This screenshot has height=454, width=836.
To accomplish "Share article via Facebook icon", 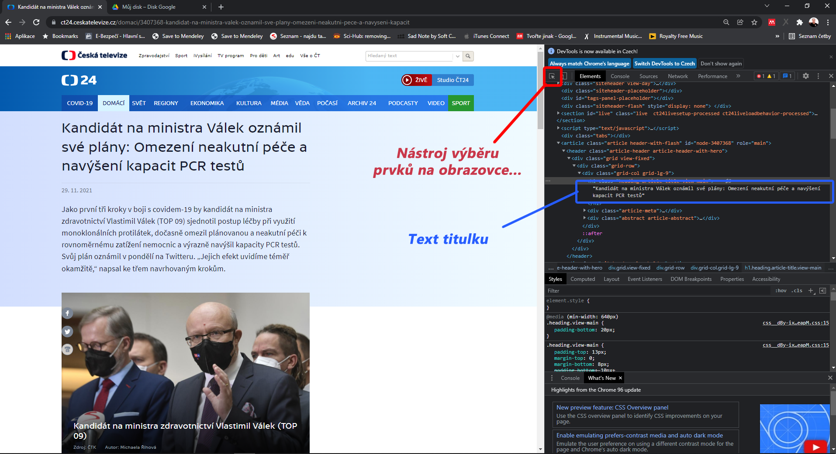I will 67,313.
